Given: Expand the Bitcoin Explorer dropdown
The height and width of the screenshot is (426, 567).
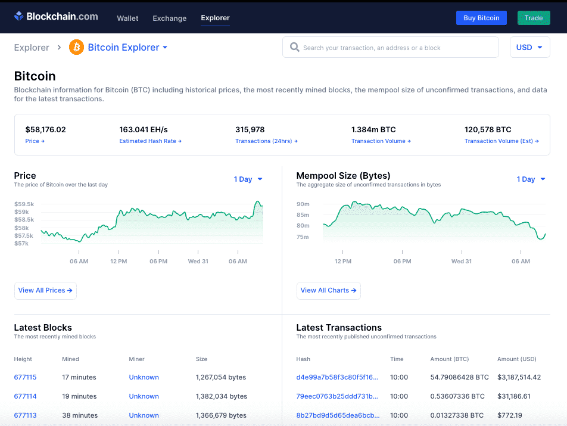Looking at the screenshot, I should pyautogui.click(x=127, y=48).
